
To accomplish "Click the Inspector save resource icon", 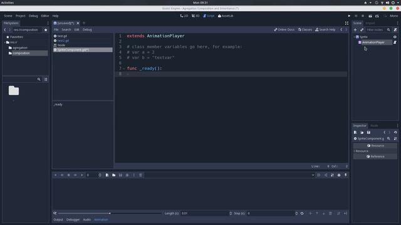I will 368,132.
